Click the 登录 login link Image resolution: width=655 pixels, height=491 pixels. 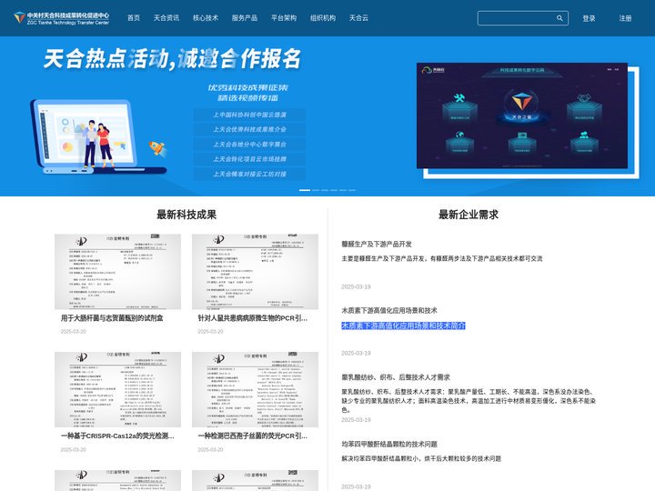tap(589, 18)
